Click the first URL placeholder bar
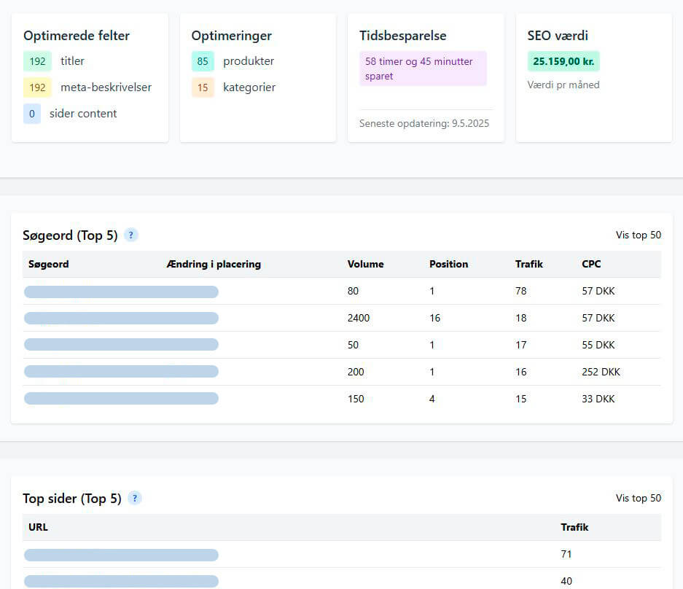The height and width of the screenshot is (589, 683). pyautogui.click(x=121, y=554)
